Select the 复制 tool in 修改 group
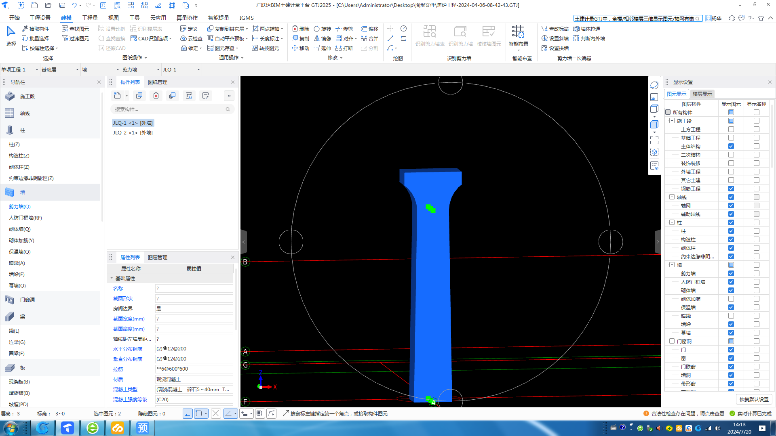 [301, 38]
